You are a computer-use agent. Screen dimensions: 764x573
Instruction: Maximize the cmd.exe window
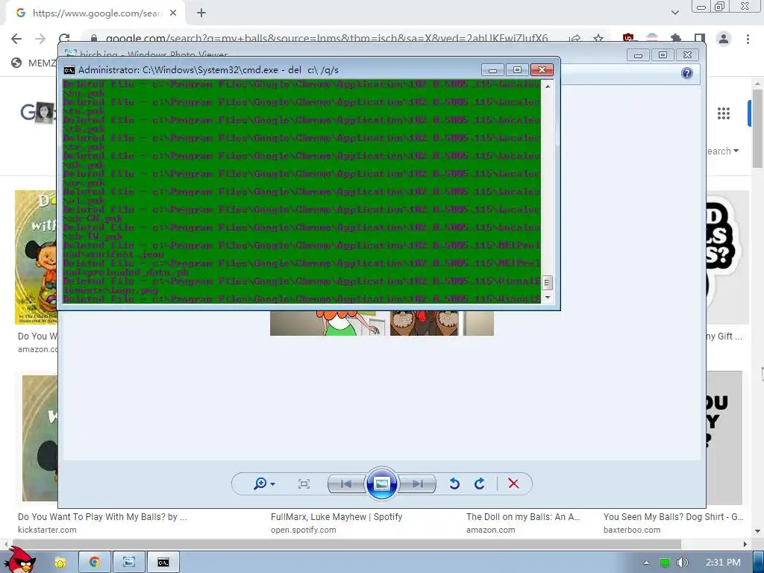[x=517, y=70]
